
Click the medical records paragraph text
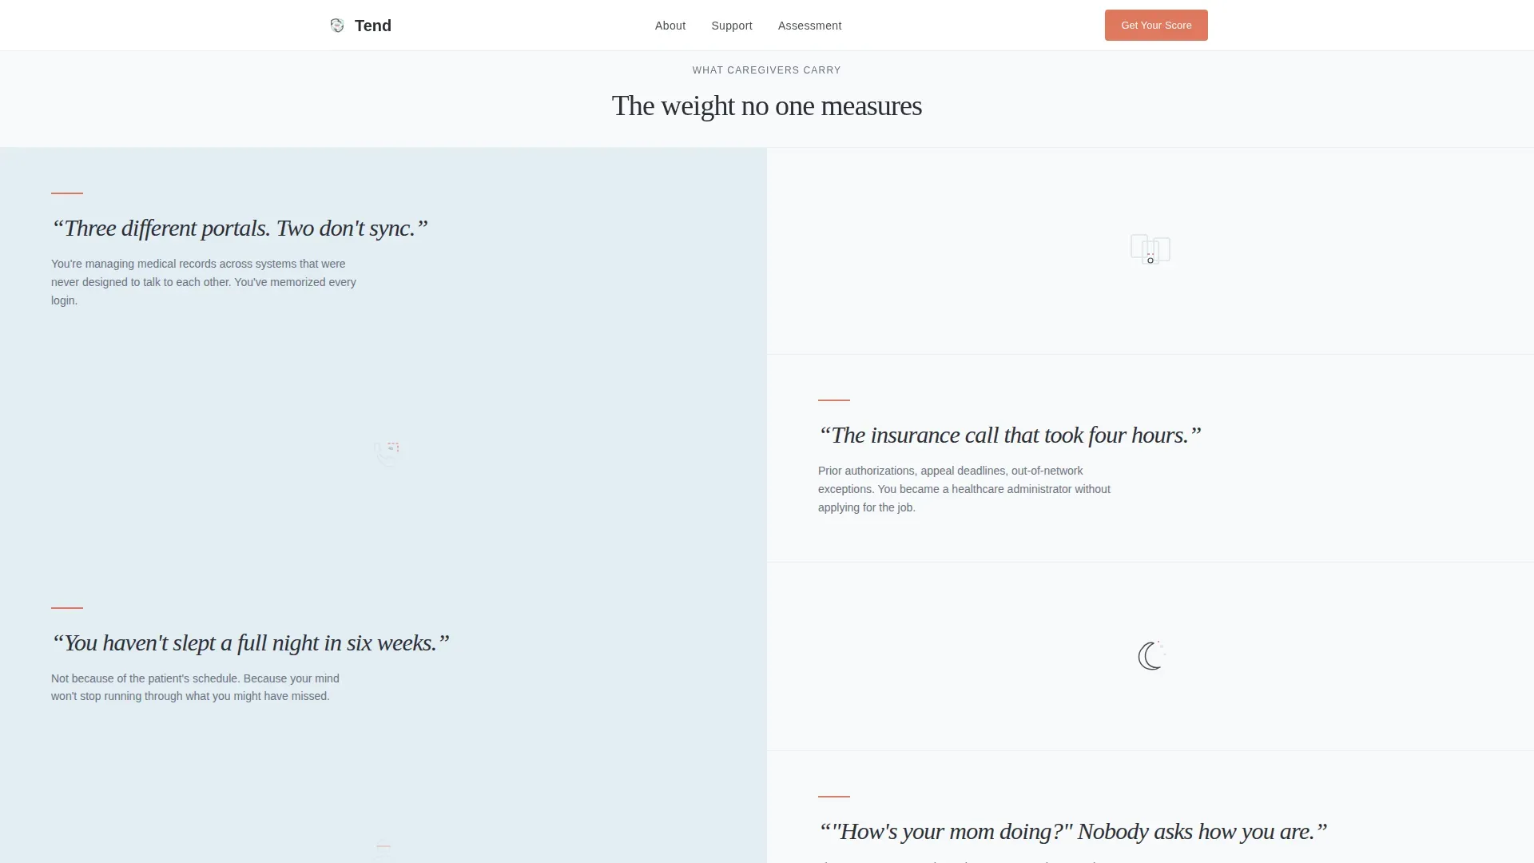click(x=204, y=282)
